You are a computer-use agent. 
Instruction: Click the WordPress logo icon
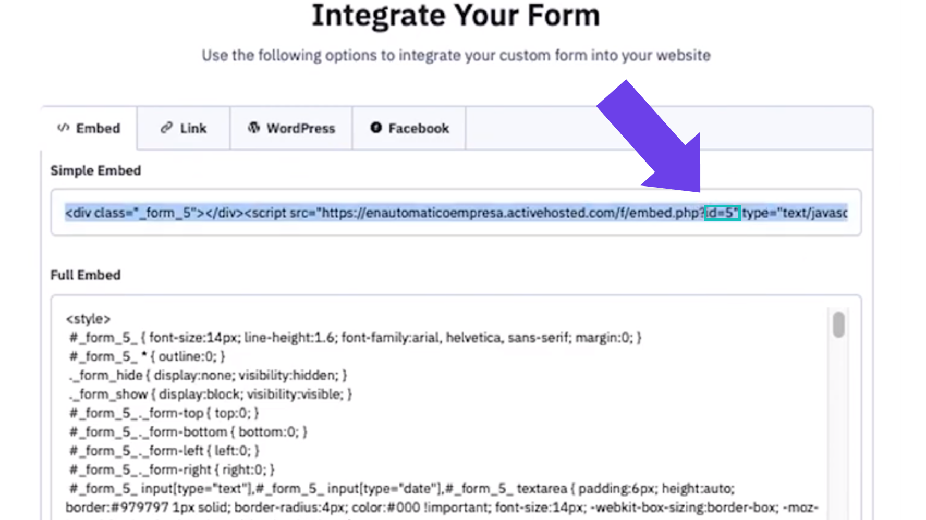(254, 128)
